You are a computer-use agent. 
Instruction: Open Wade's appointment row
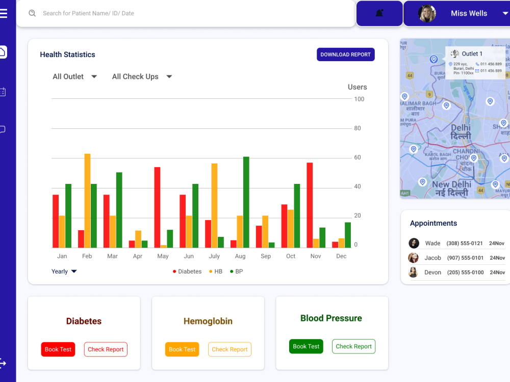(456, 243)
